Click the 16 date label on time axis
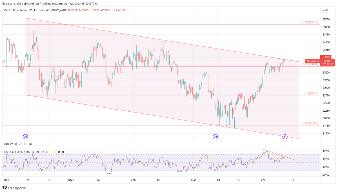 coord(98,179)
